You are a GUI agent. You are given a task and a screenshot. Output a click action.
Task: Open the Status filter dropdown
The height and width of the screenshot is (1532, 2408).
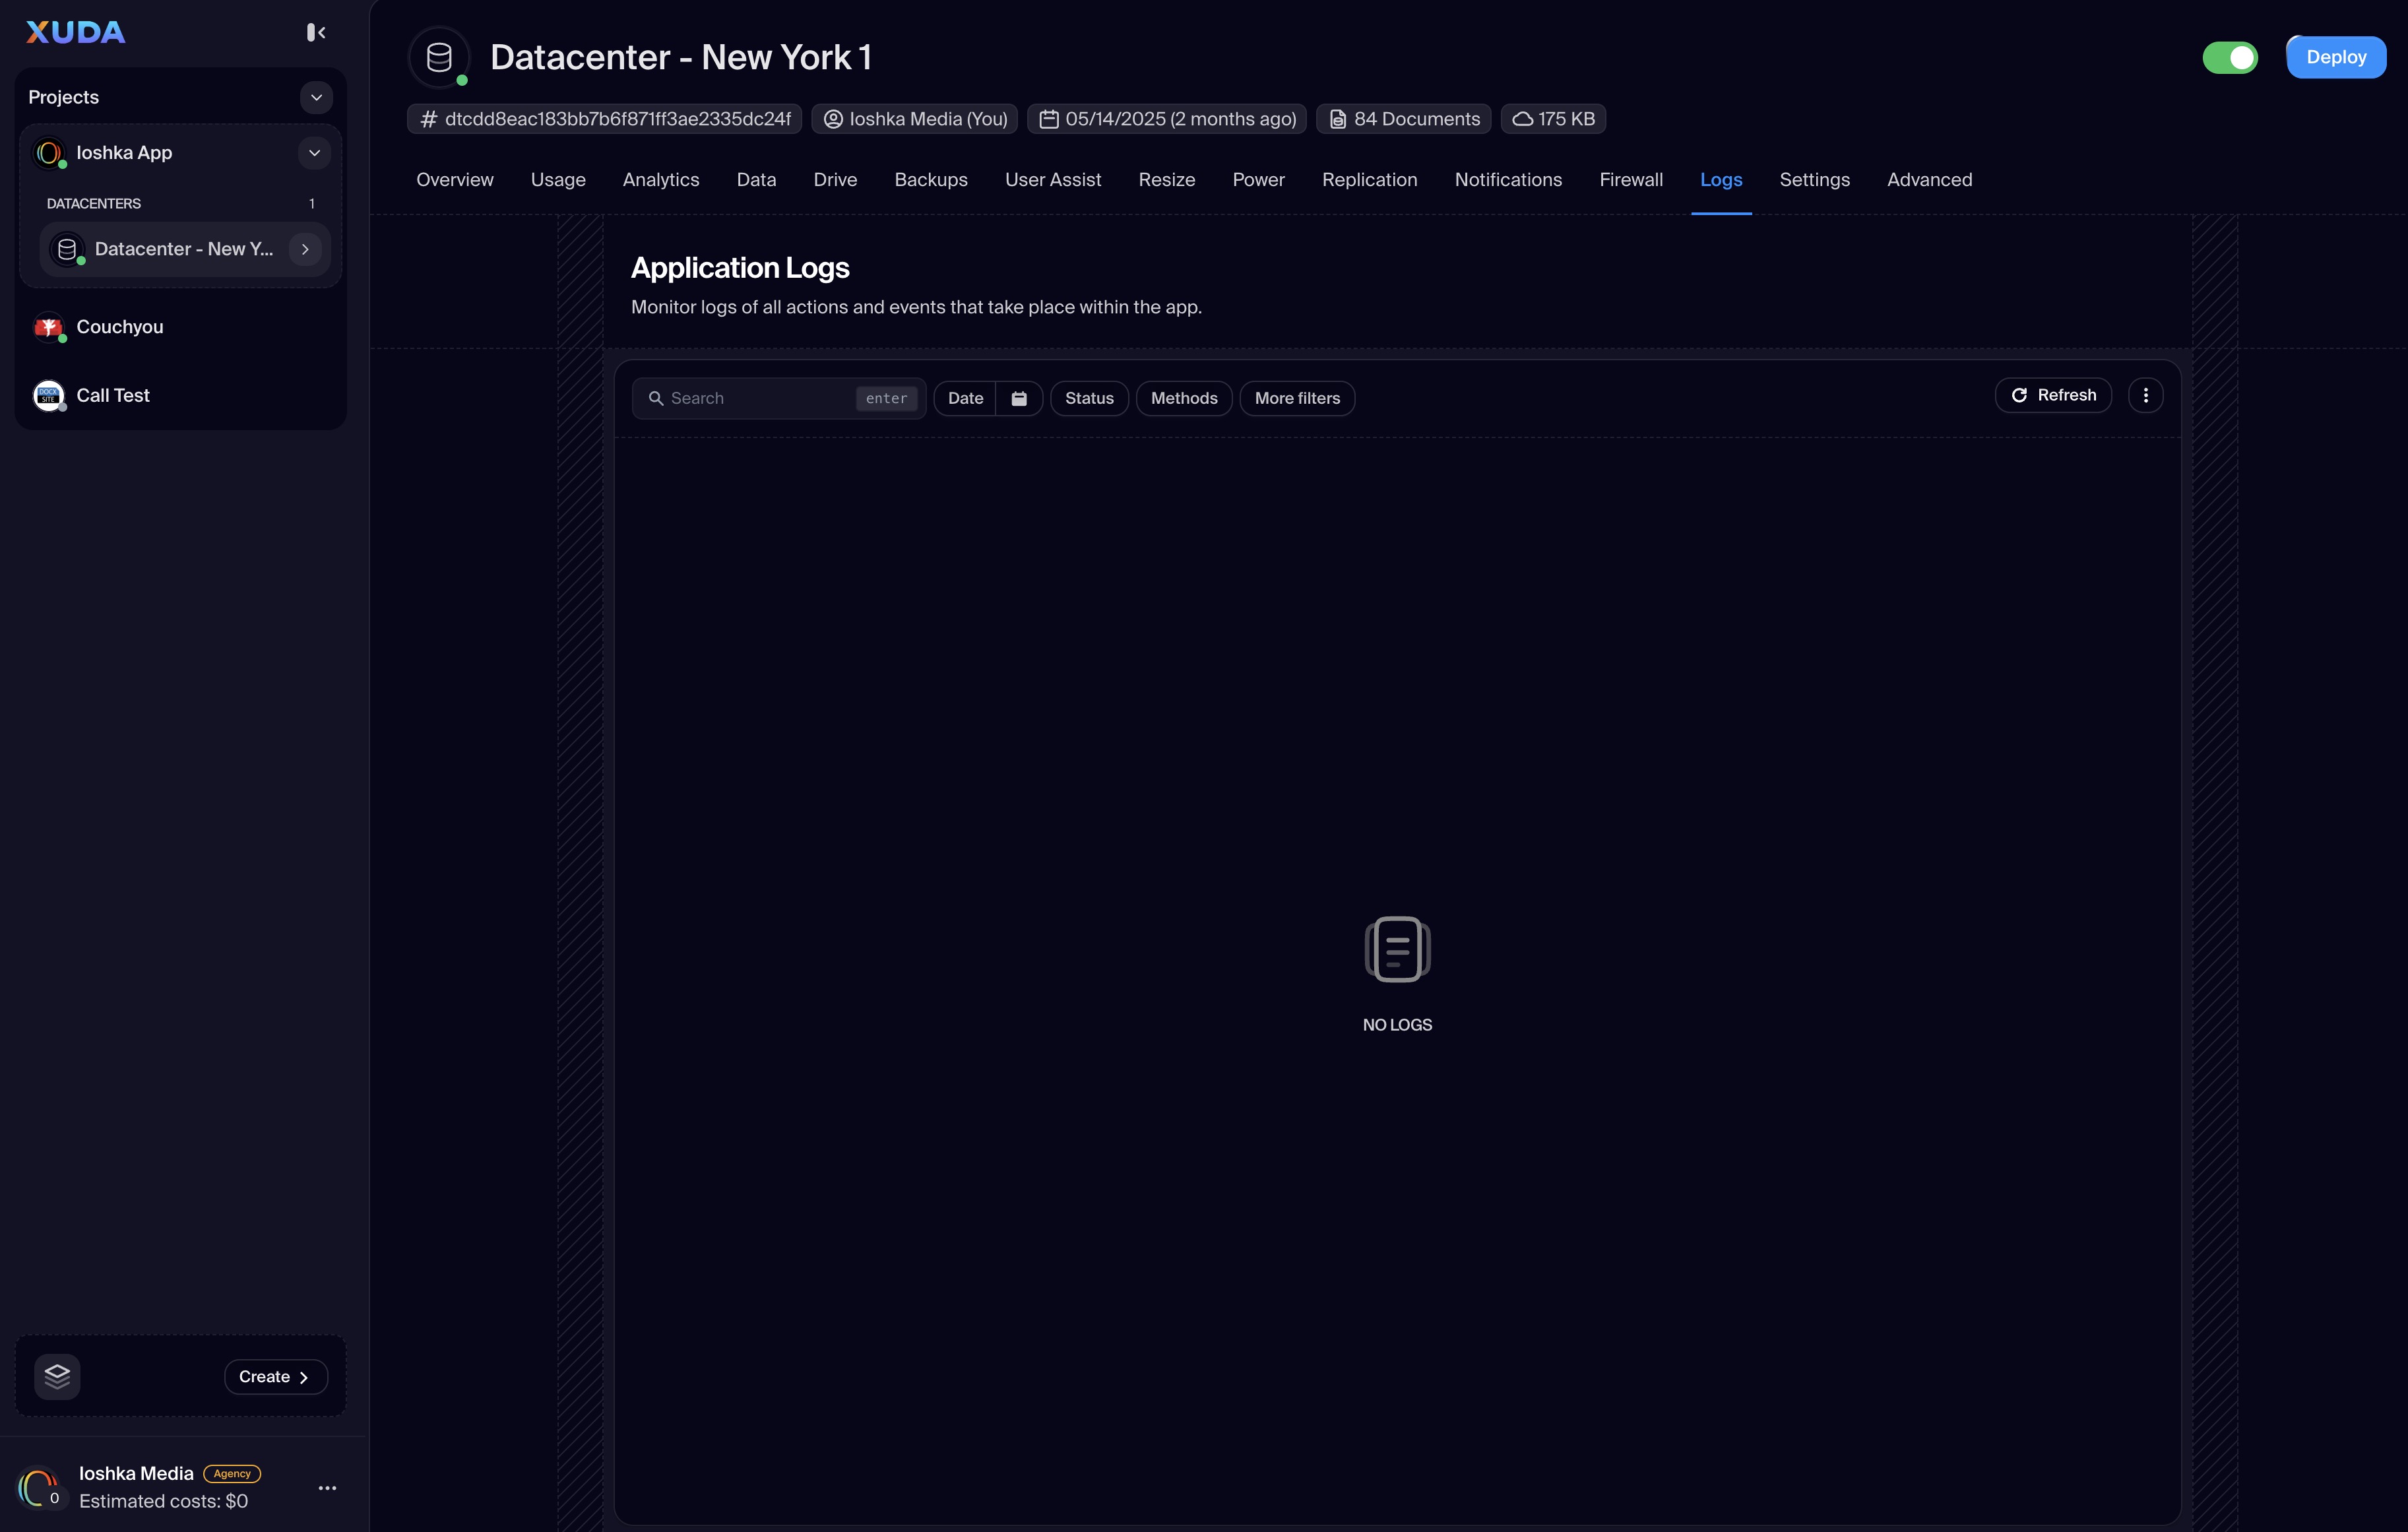coord(1088,398)
